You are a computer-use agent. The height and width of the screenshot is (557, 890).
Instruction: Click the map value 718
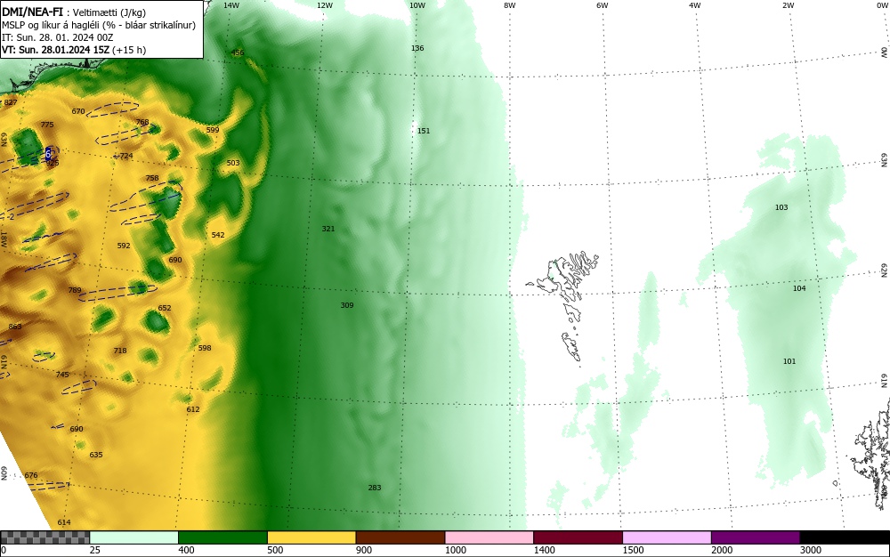tap(120, 351)
